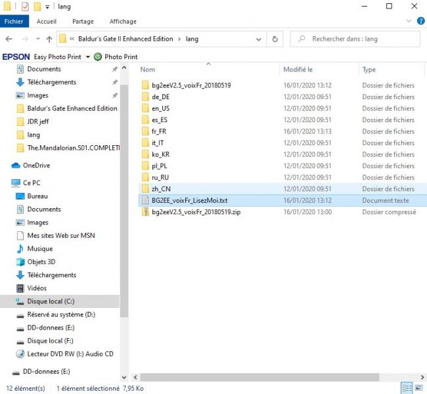Open the Objets 3D folder
Viewport: 427px width, 394px height.
pyautogui.click(x=41, y=261)
